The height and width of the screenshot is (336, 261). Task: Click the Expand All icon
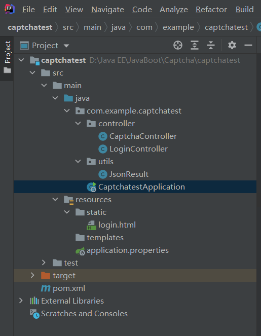(x=195, y=45)
